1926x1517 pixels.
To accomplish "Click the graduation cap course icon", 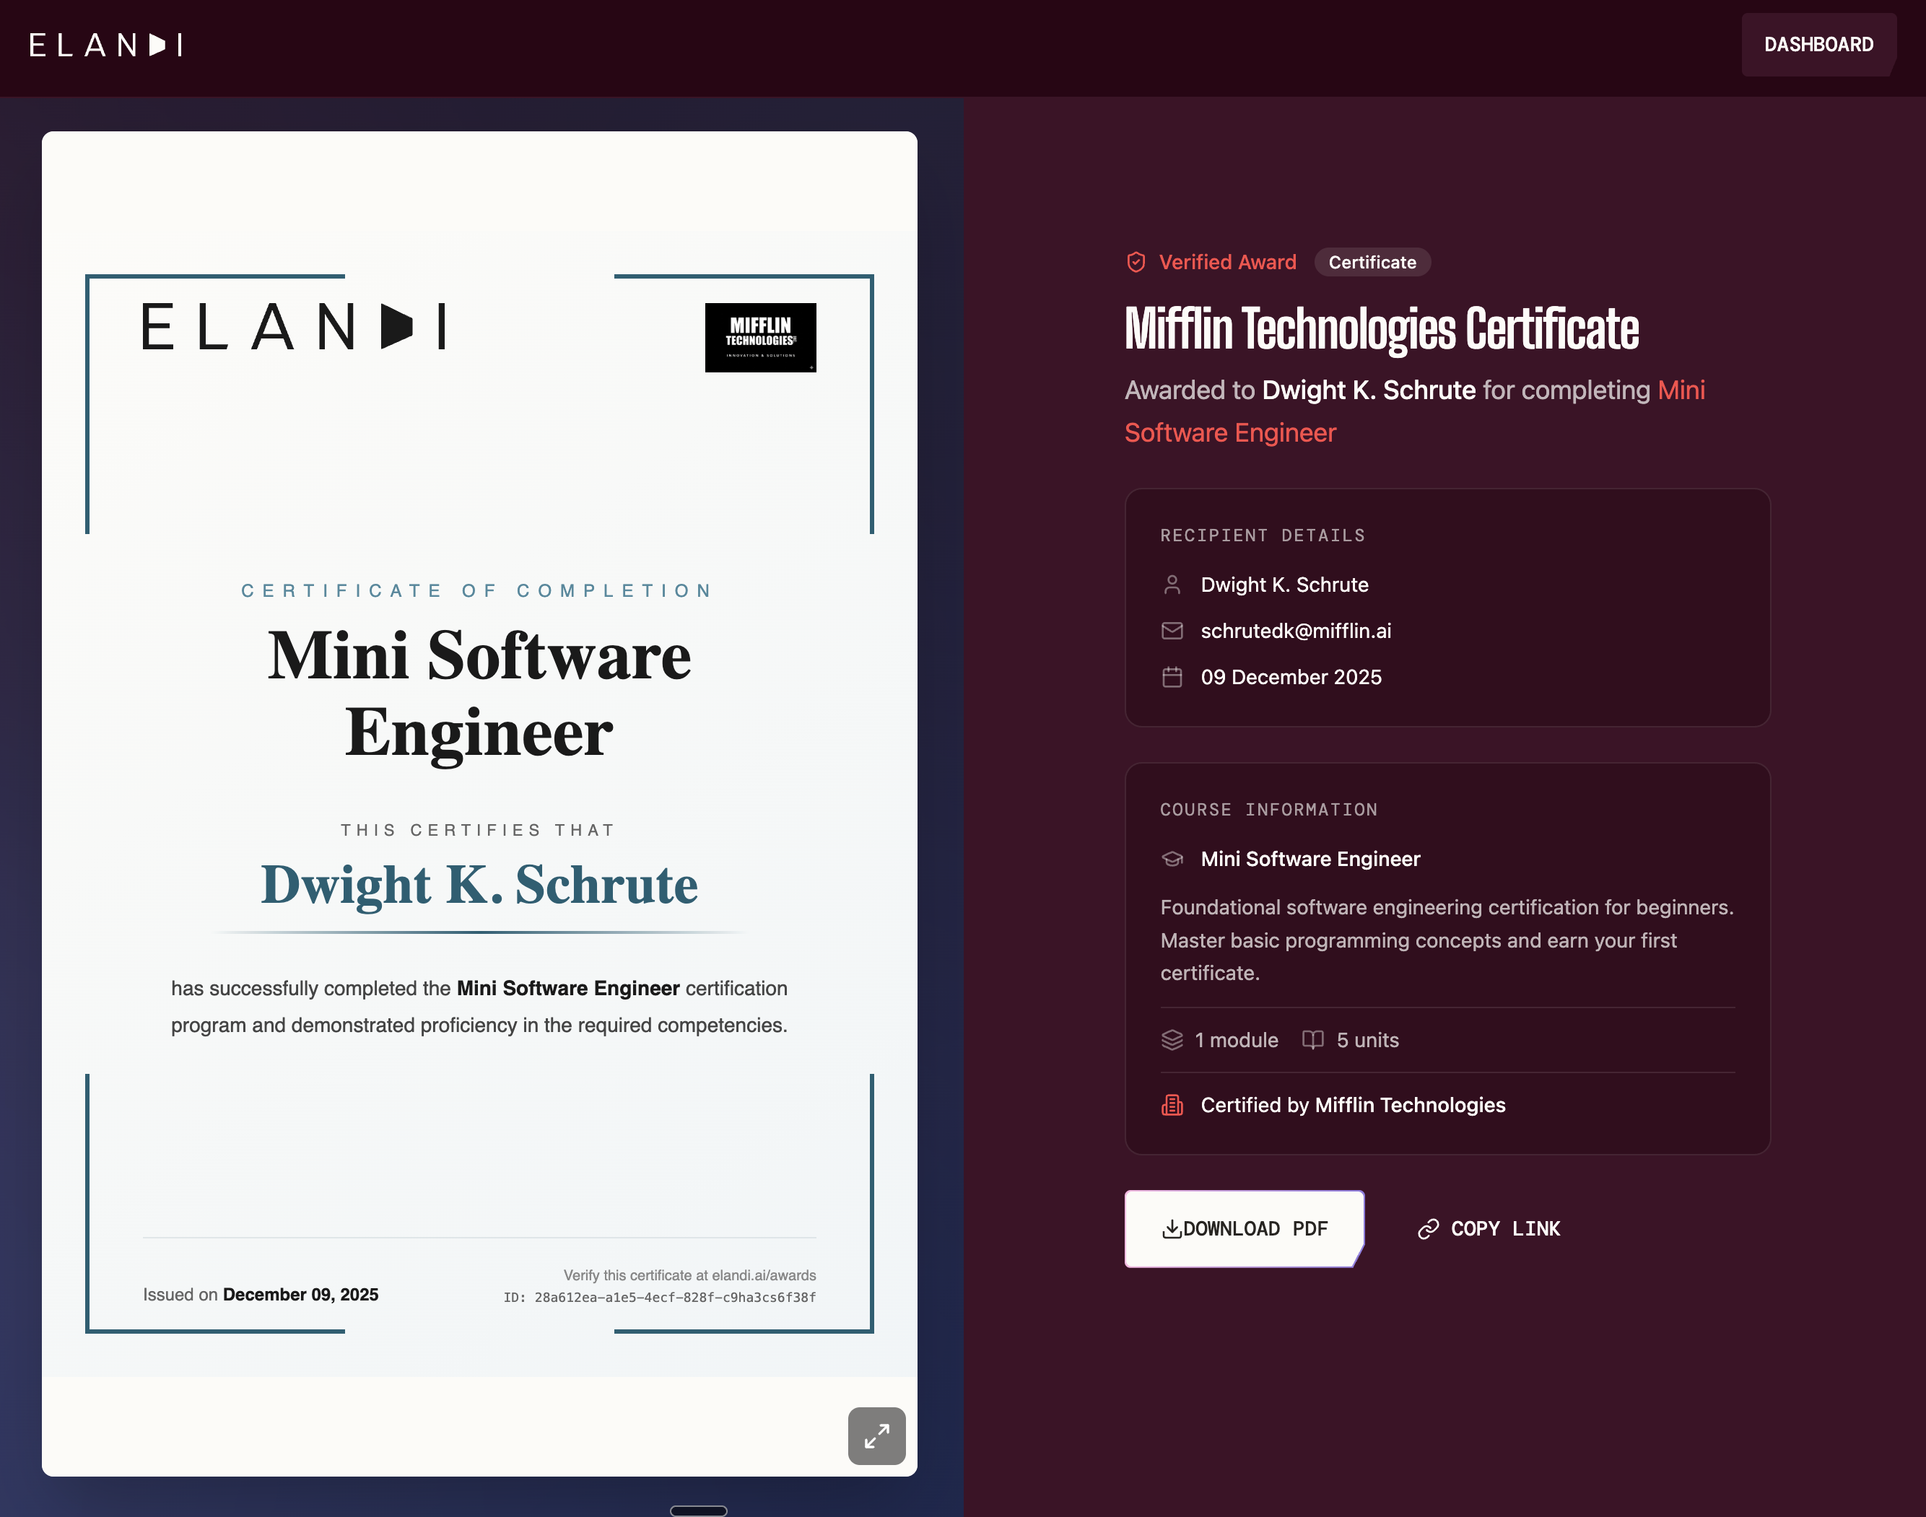I will point(1172,859).
